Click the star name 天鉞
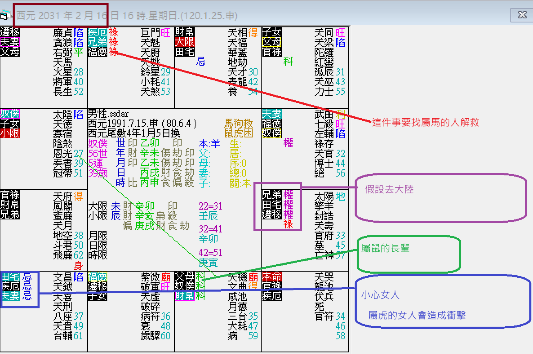The height and width of the screenshot is (354, 533). tap(63, 286)
